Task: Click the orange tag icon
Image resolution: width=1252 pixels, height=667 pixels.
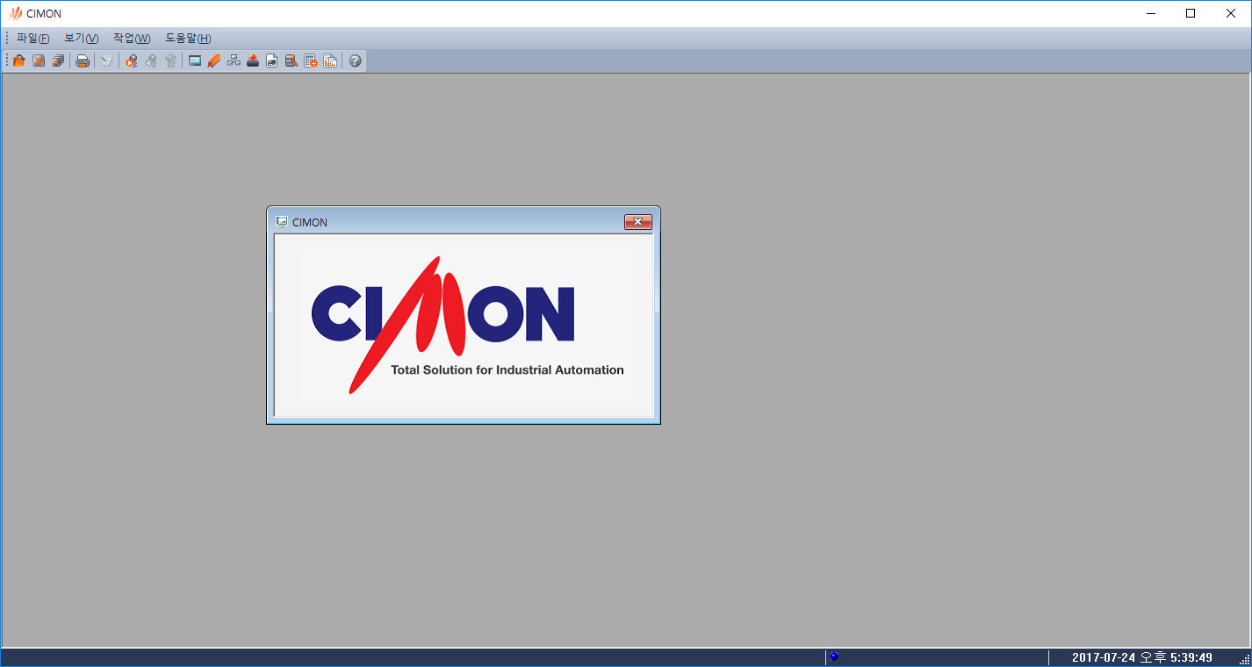Action: pos(214,61)
